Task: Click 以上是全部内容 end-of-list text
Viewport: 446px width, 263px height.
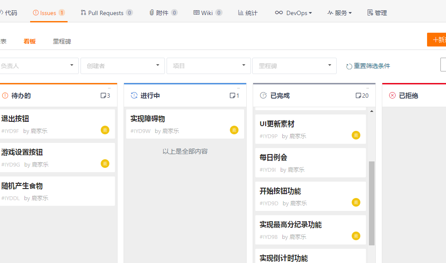Action: pos(185,151)
